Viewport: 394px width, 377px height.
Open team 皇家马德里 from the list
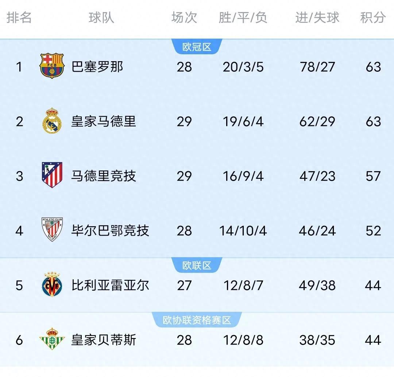(x=104, y=121)
